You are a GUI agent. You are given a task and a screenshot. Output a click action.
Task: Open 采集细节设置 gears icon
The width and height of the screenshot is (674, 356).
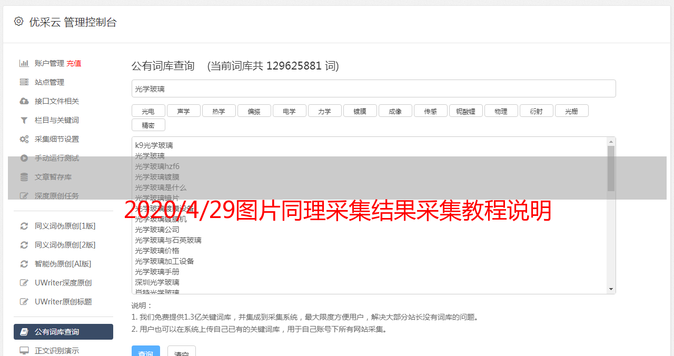click(24, 139)
